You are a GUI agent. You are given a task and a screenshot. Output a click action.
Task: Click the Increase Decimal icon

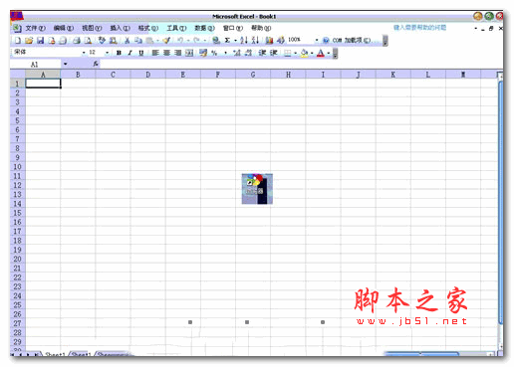click(237, 53)
